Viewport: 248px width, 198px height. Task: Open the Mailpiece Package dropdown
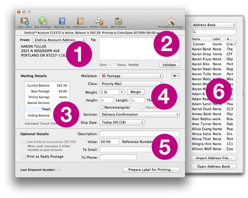point(131,76)
